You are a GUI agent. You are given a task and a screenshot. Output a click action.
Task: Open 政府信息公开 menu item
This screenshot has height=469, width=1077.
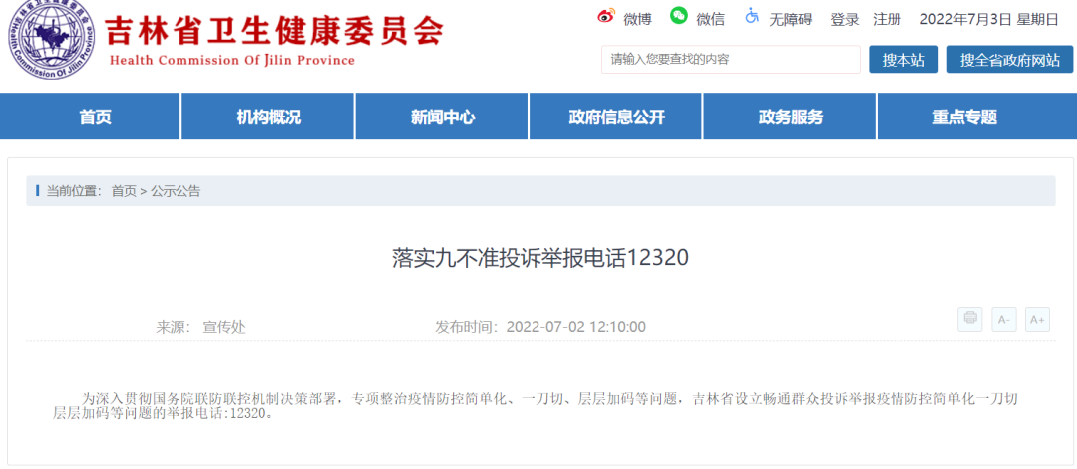[616, 117]
